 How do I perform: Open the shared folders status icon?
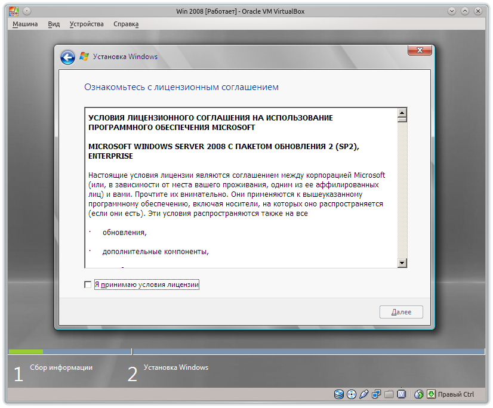click(x=389, y=394)
